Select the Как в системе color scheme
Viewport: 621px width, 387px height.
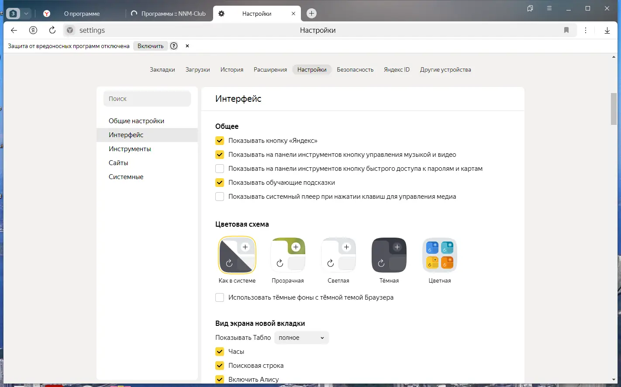237,255
